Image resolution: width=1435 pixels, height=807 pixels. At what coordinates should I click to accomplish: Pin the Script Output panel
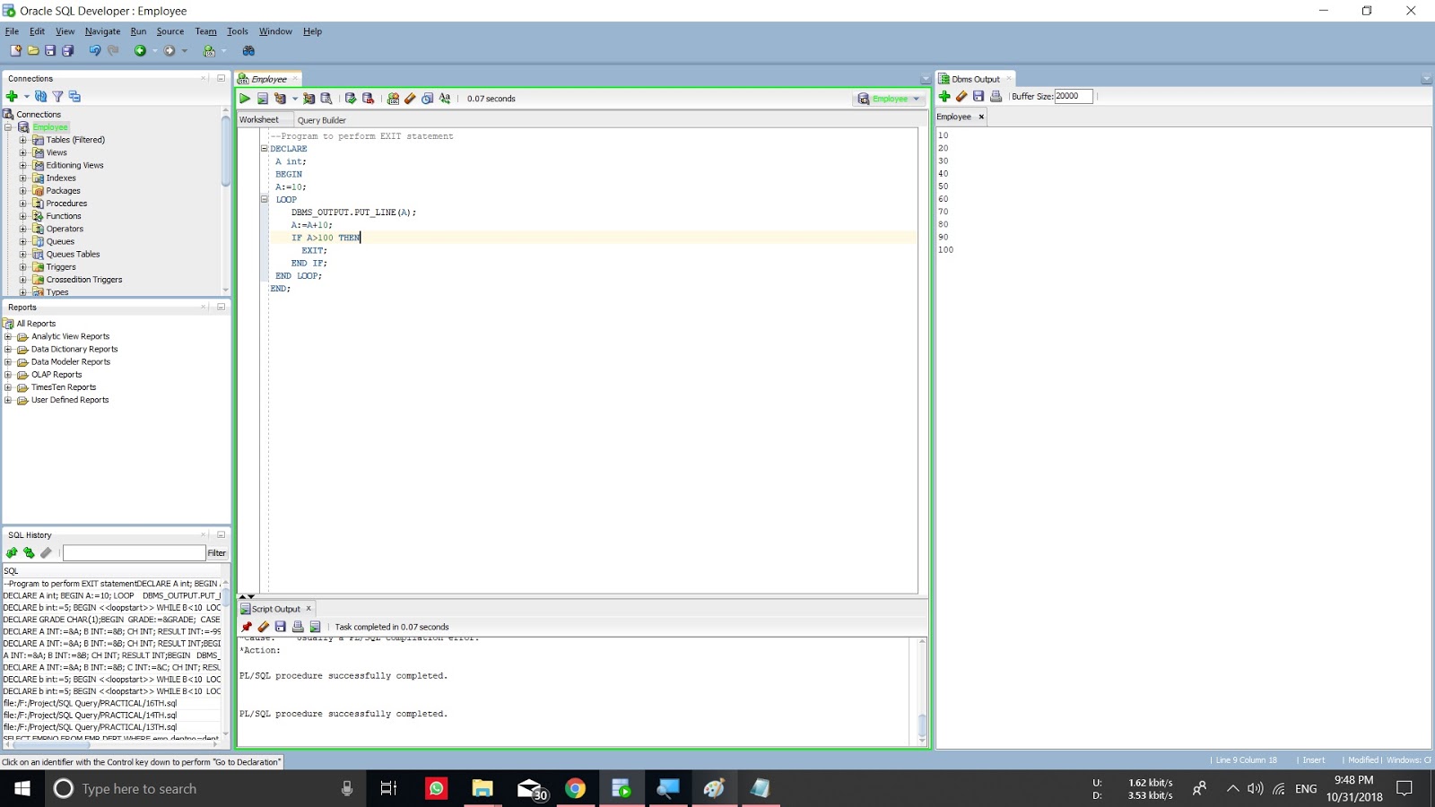tap(247, 627)
